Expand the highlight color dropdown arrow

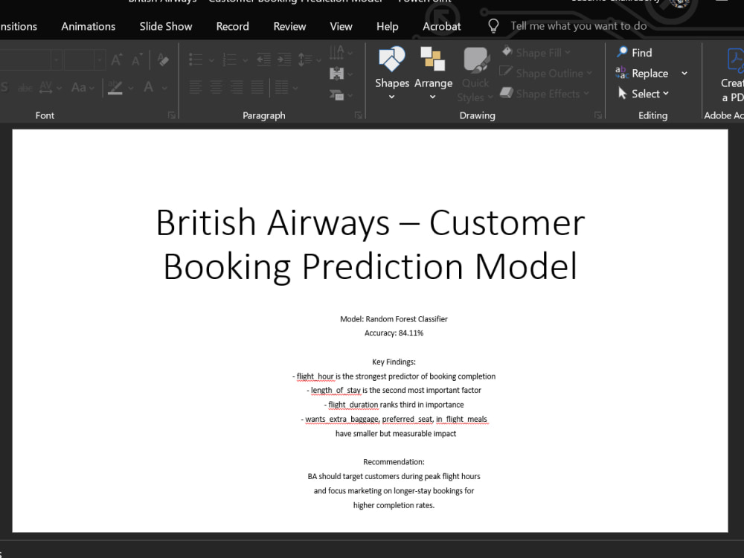click(x=130, y=88)
